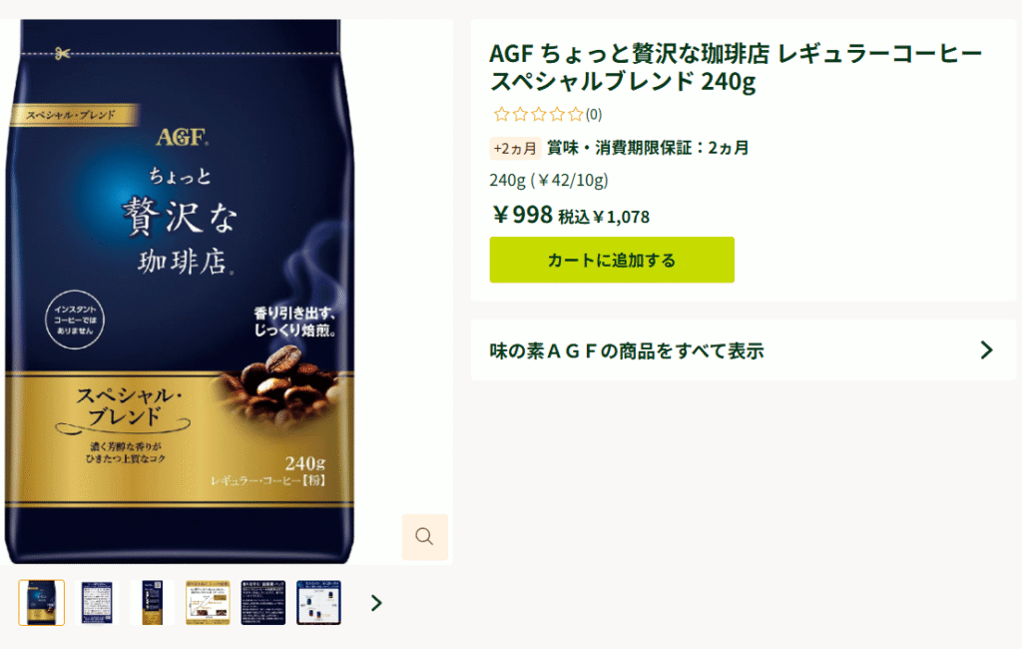Select the second thumbnail showing package back

[97, 603]
